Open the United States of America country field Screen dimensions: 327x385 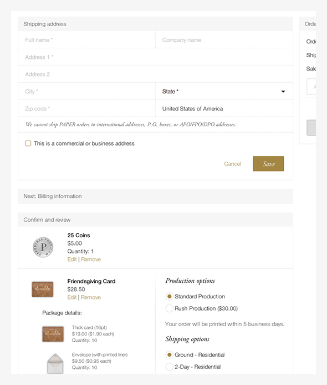(x=224, y=108)
